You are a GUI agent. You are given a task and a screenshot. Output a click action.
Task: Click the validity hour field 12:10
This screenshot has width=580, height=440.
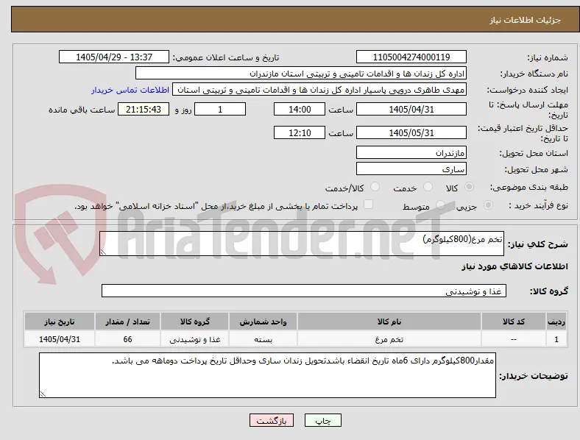300,132
